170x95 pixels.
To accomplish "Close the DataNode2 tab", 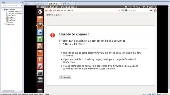I will [x=74, y=4].
